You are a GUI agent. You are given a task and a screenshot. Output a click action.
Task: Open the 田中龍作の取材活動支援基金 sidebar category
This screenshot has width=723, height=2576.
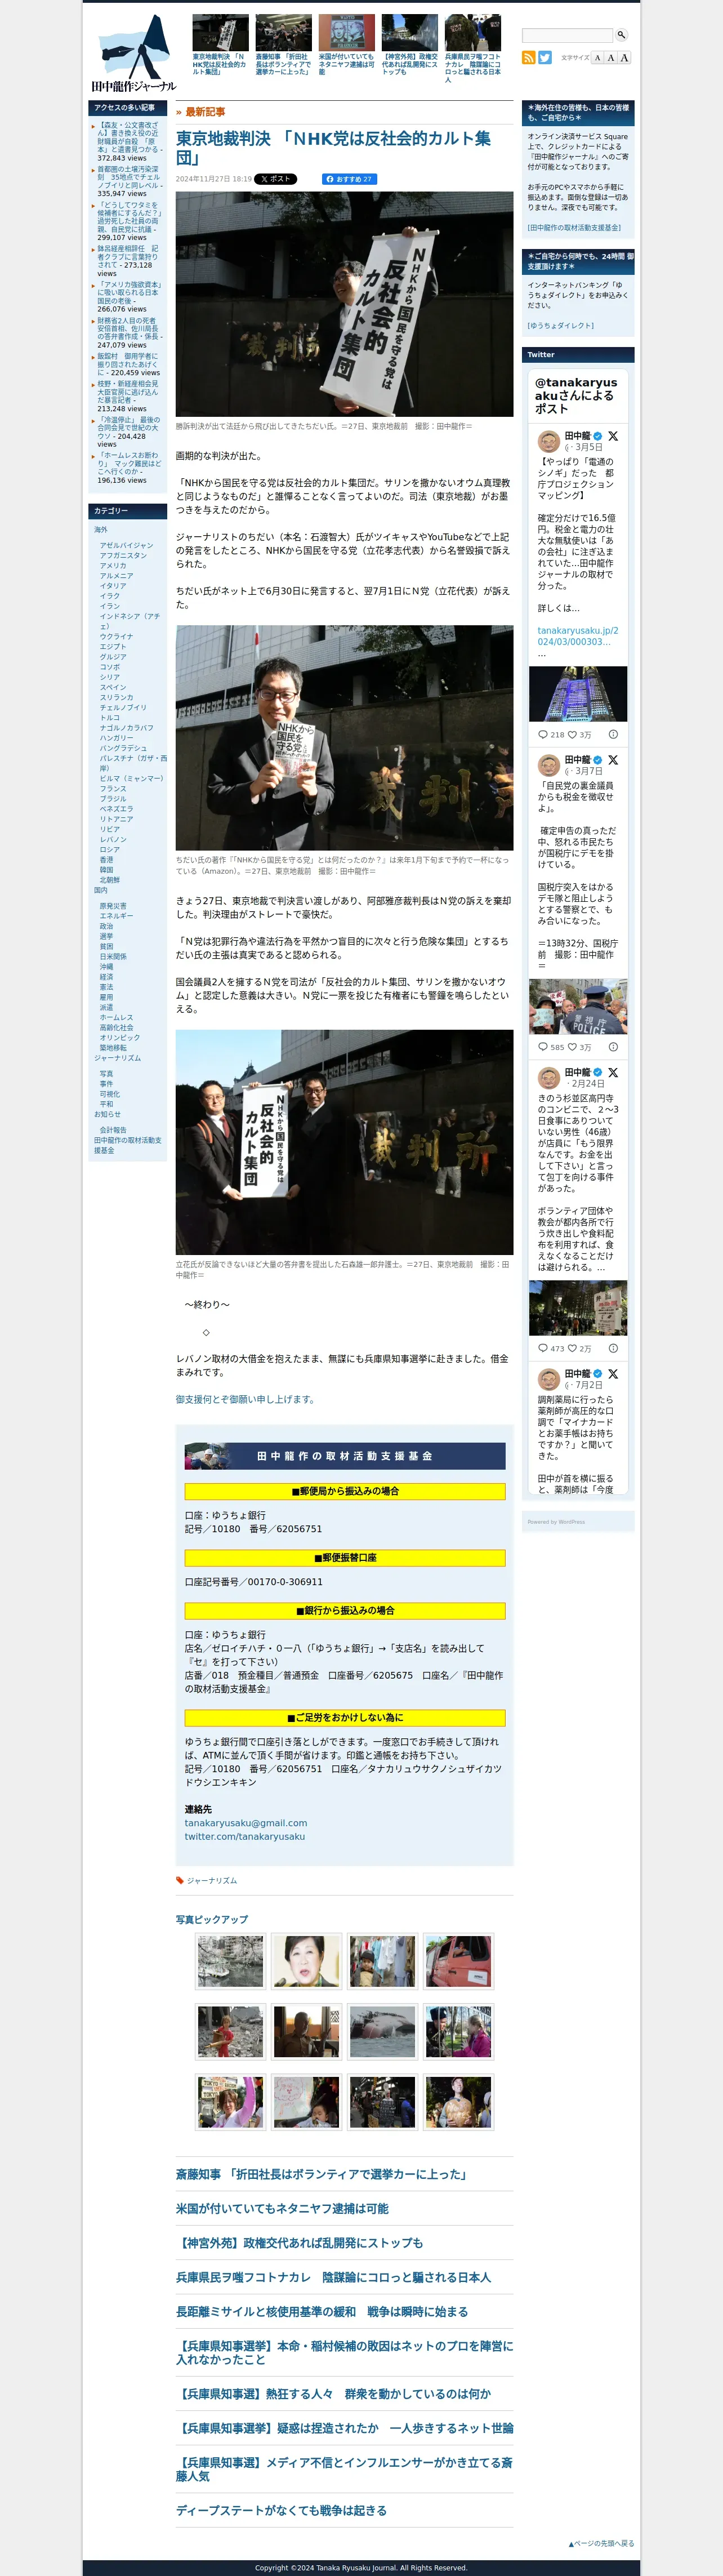point(128,1146)
